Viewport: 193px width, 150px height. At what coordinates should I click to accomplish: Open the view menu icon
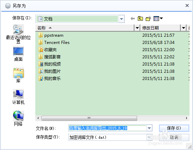click(158, 19)
